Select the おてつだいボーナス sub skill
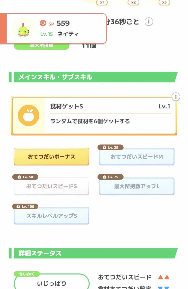This screenshot has height=289, width=188. pyautogui.click(x=51, y=157)
